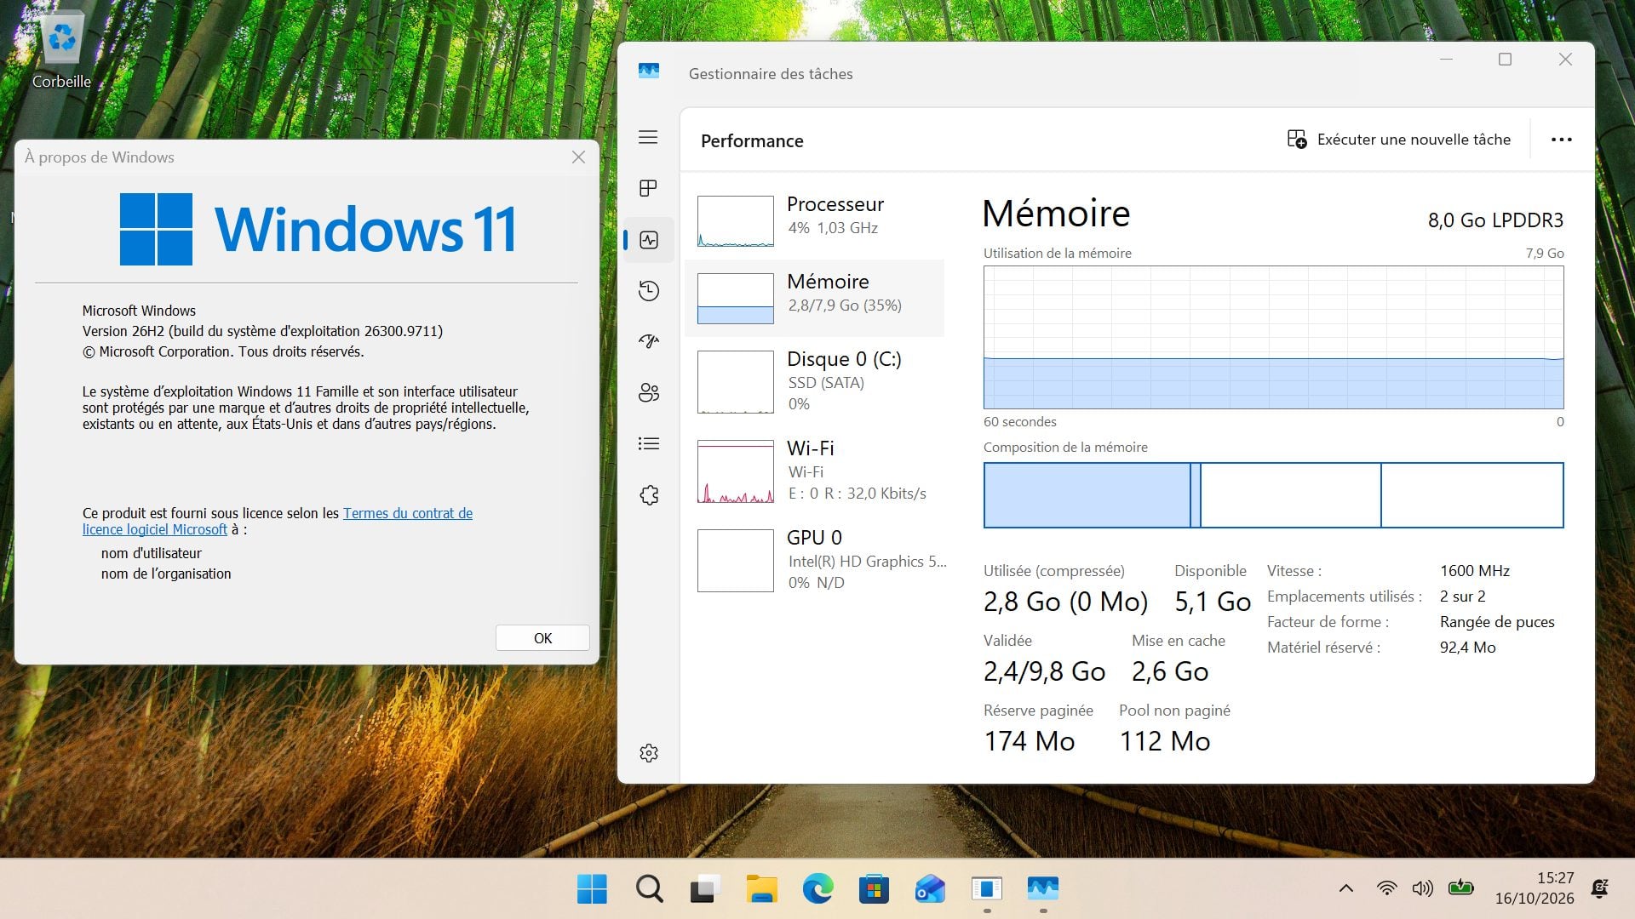Screen dimensions: 1635x919
Task: Open App history icon in Task Manager
Action: coord(648,291)
